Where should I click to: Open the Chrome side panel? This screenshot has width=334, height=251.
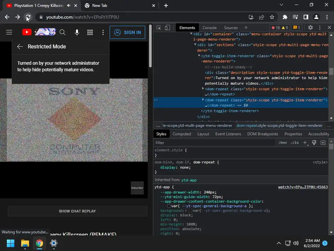[x=306, y=17]
